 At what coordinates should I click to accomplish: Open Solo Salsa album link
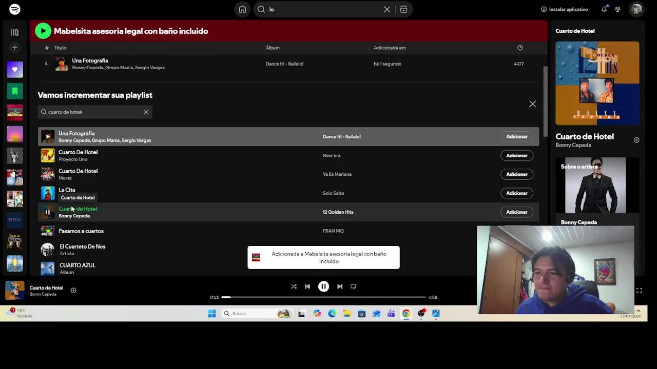click(333, 193)
